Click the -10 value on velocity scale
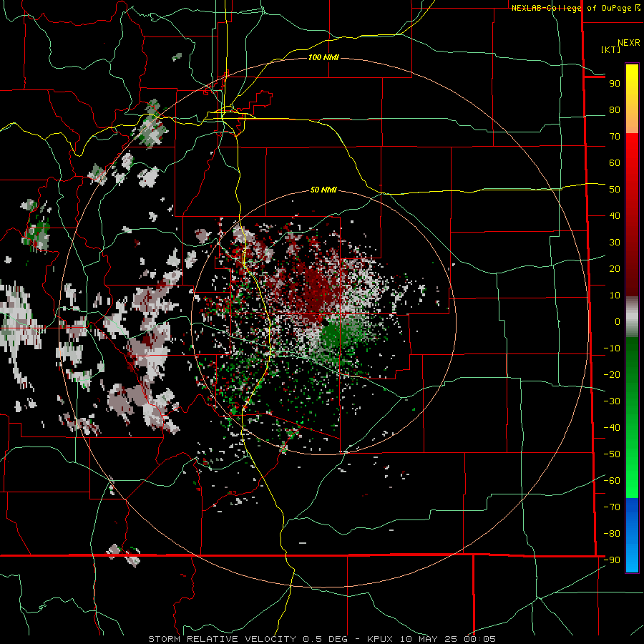The image size is (644, 644). coord(612,348)
